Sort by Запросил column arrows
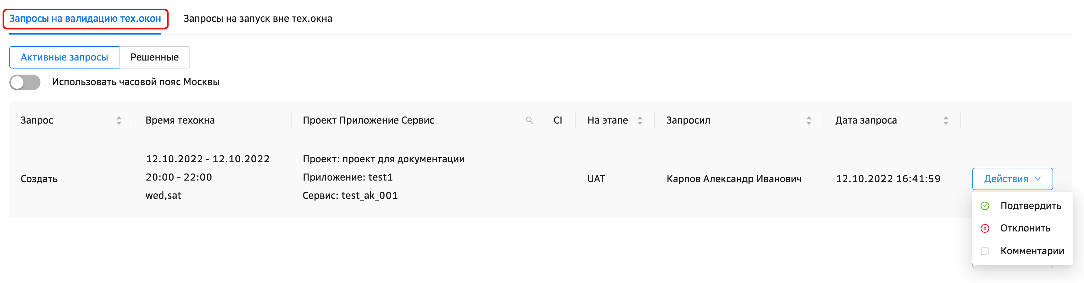Viewport: 1084px width, 283px height. [x=809, y=121]
